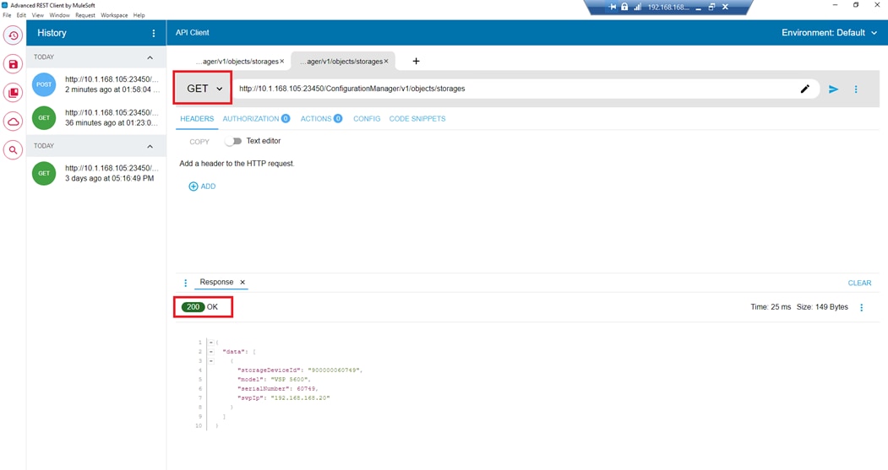Click the request URL input field
The image size is (888, 470).
[x=515, y=89]
